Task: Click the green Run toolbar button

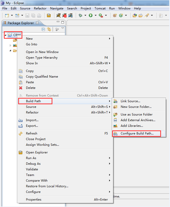Action: [91, 15]
